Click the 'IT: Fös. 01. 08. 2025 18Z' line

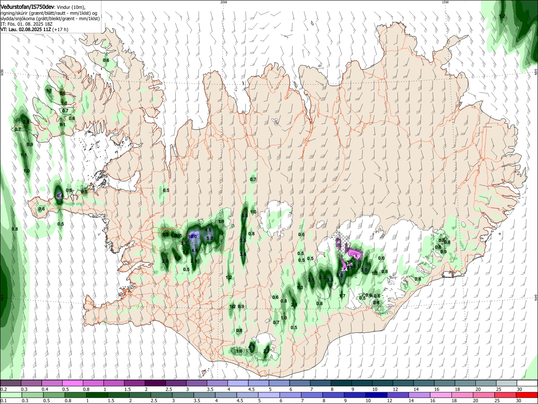point(26,24)
